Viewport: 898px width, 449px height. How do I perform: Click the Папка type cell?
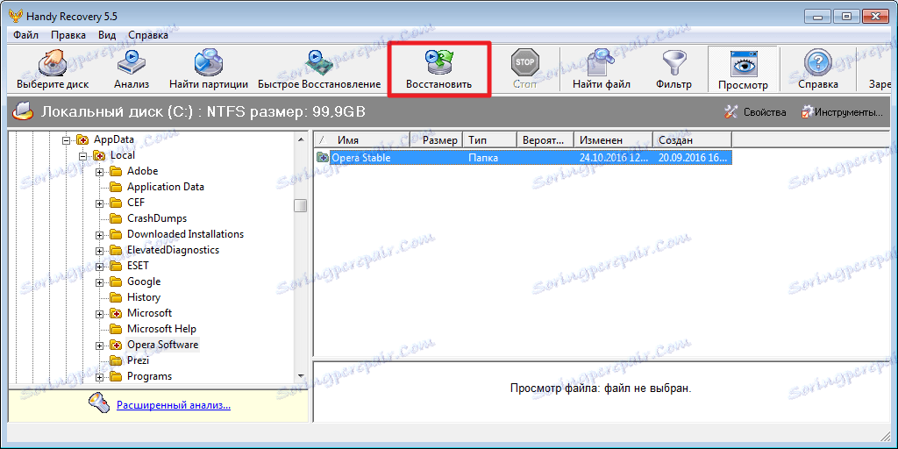click(483, 158)
